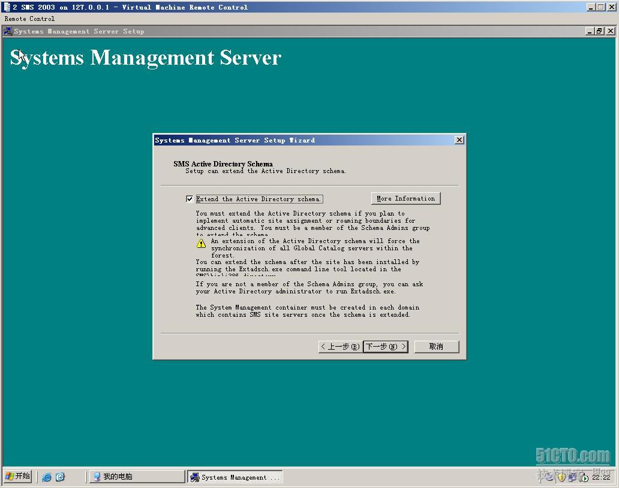Go back with 上一步(B) button
Screen dimensions: 619x488
(340, 347)
